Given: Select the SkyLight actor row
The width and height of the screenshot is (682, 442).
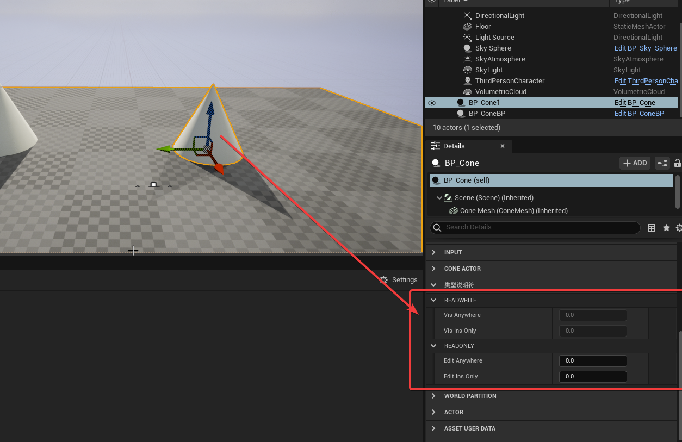Looking at the screenshot, I should click(551, 70).
